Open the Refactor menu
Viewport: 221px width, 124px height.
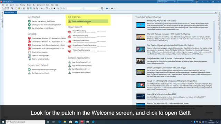(x=23, y=5)
